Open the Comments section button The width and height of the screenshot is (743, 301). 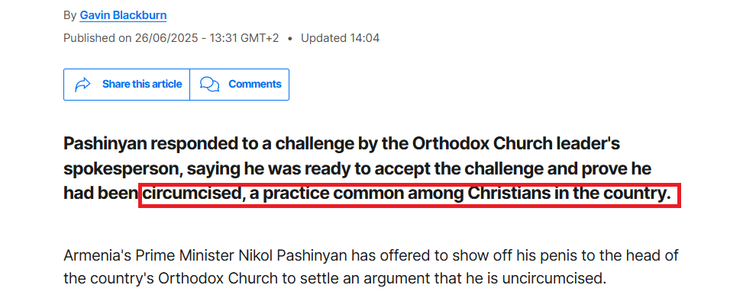pos(239,85)
